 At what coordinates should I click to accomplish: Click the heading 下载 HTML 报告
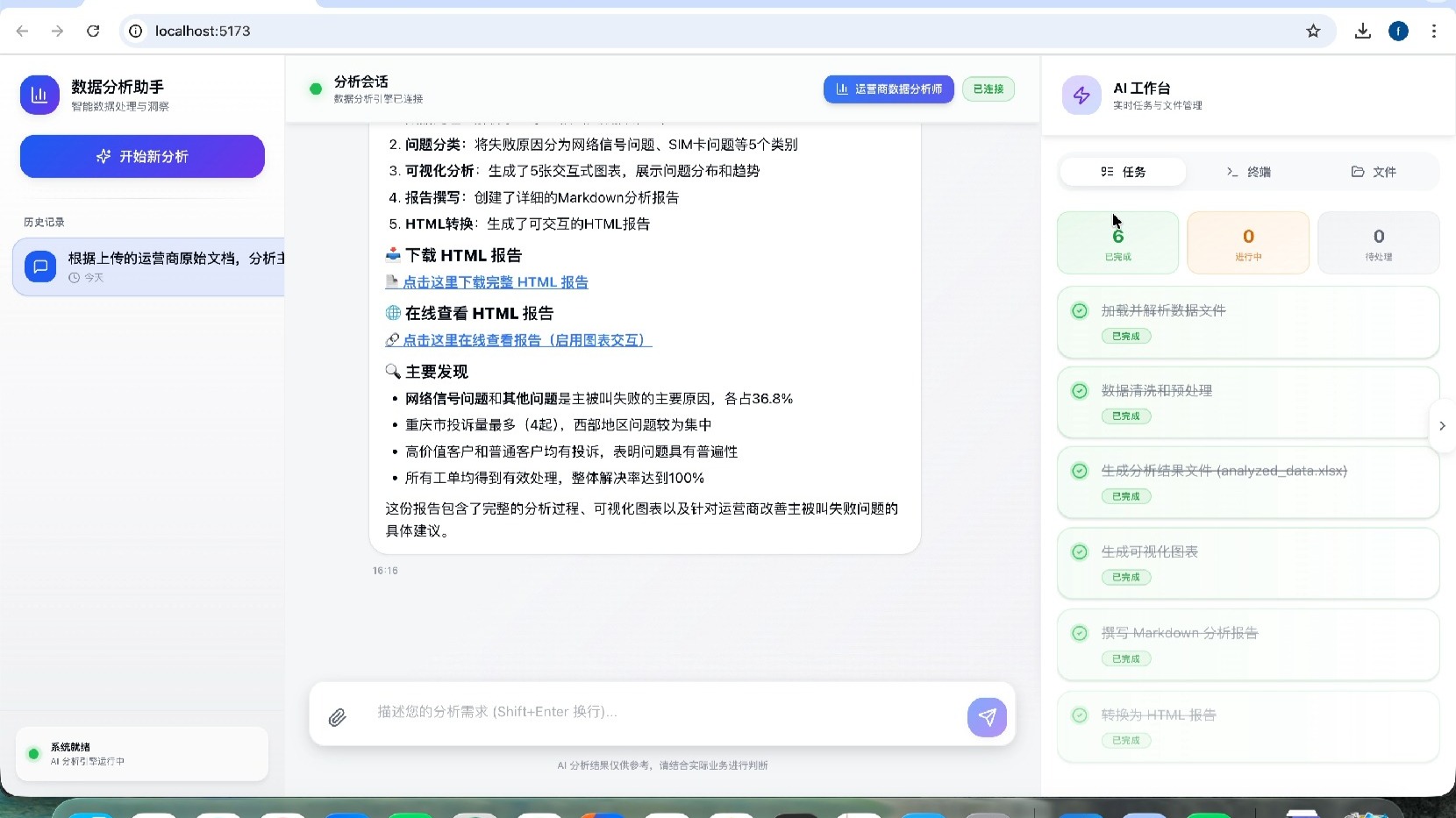click(463, 255)
